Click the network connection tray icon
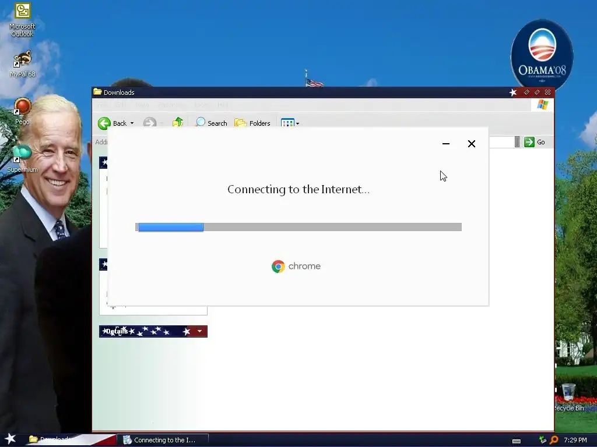This screenshot has height=447, width=597. pyautogui.click(x=543, y=440)
